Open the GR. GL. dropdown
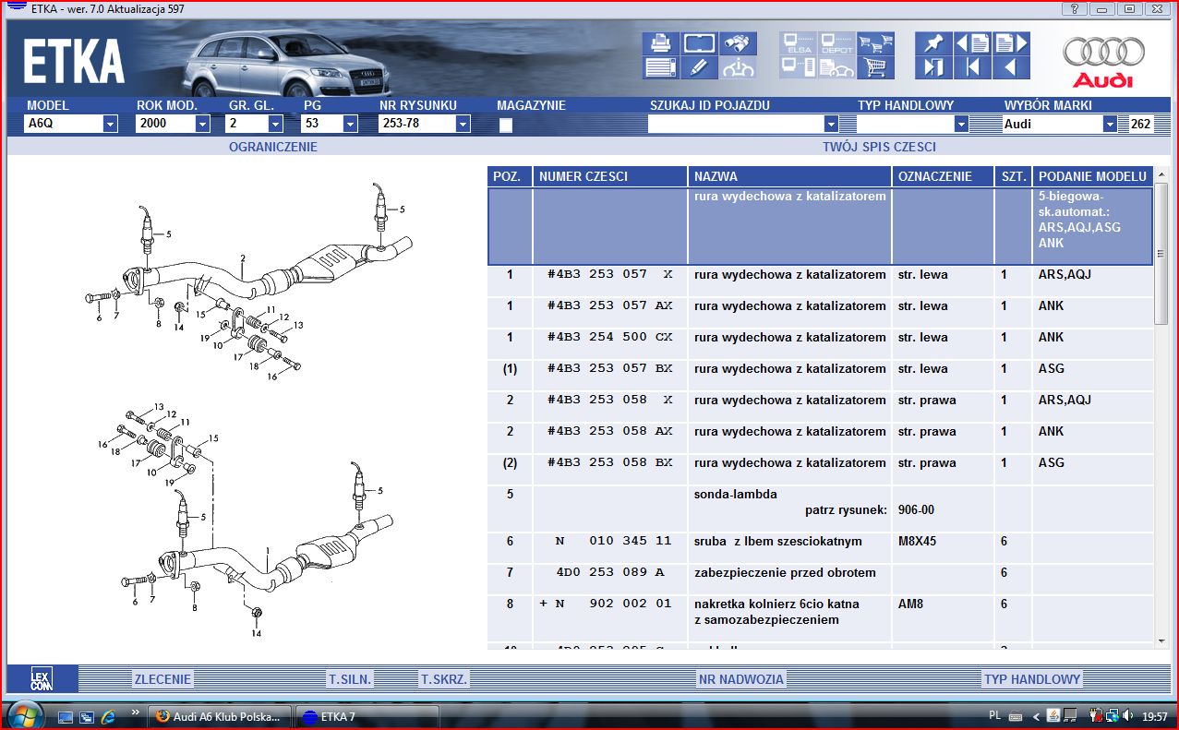 pos(275,124)
